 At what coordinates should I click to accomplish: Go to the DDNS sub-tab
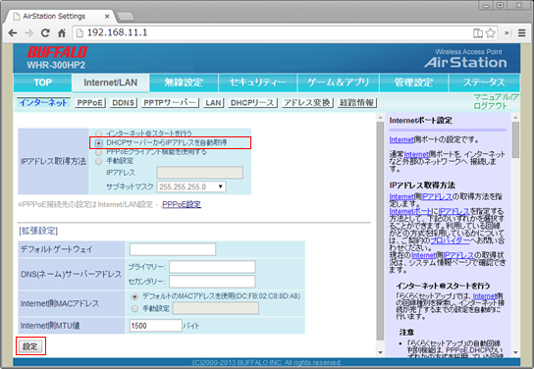123,102
